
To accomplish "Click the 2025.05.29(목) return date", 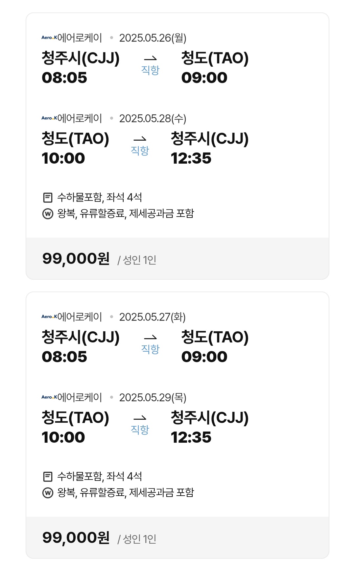I will pyautogui.click(x=153, y=397).
